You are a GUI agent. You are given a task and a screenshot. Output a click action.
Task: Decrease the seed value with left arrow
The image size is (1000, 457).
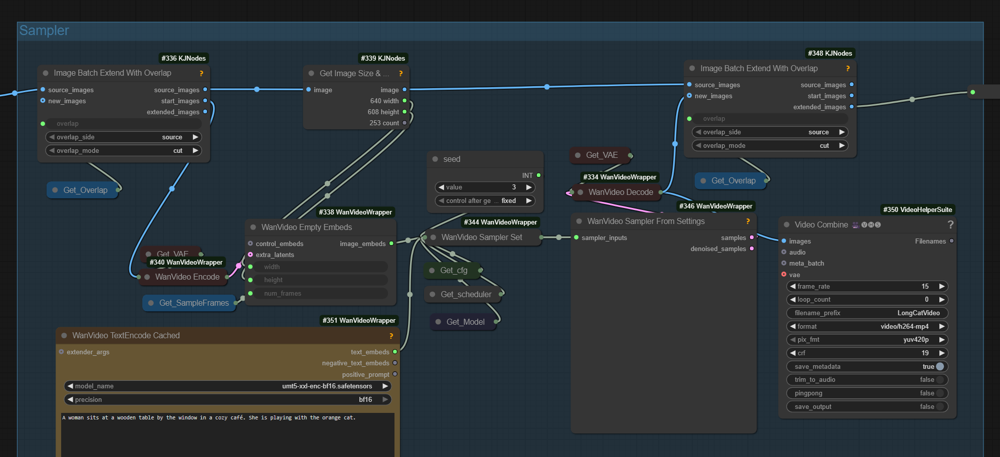pos(441,187)
